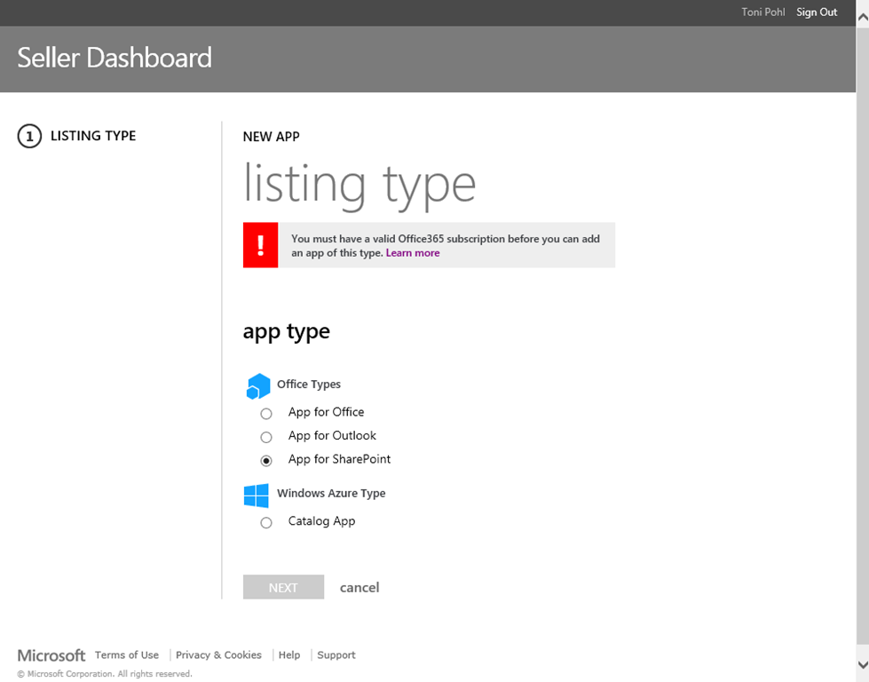Open the Terms of Use page
The height and width of the screenshot is (682, 869).
pos(127,655)
